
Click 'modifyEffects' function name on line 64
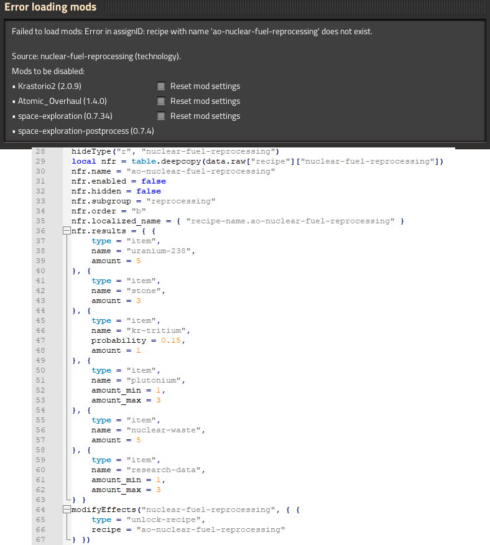[104, 510]
